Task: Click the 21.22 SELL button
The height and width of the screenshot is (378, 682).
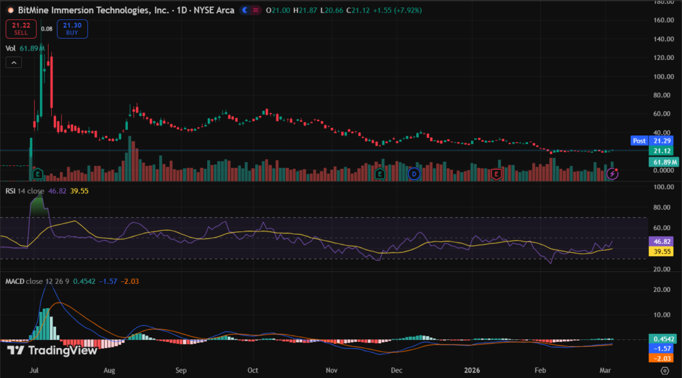Action: pos(20,29)
